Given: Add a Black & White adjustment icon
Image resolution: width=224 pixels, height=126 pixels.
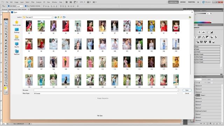Looking at the screenshot, I should coord(208,37).
